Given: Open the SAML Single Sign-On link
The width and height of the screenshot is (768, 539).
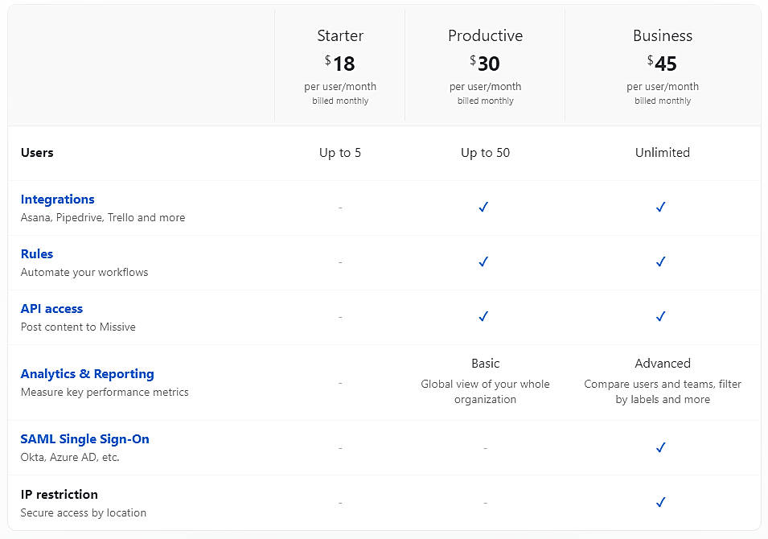Looking at the screenshot, I should click(x=84, y=438).
